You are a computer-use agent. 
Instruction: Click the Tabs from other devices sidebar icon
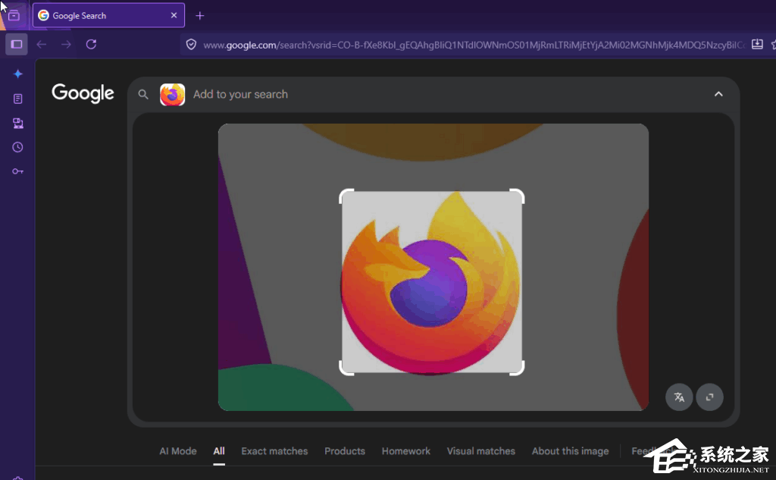pos(17,122)
